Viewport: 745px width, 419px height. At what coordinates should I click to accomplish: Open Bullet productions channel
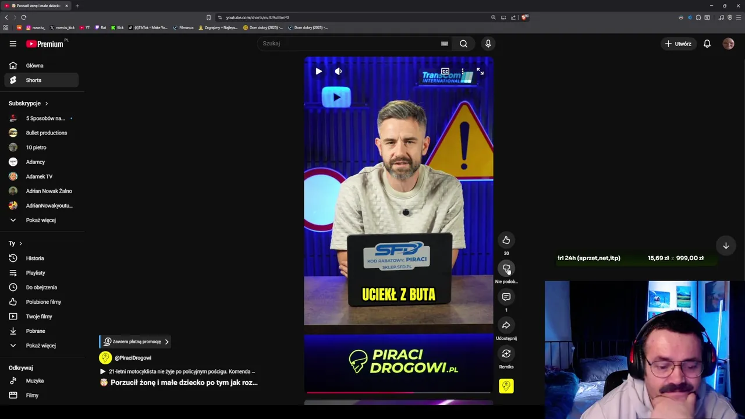pyautogui.click(x=41, y=133)
